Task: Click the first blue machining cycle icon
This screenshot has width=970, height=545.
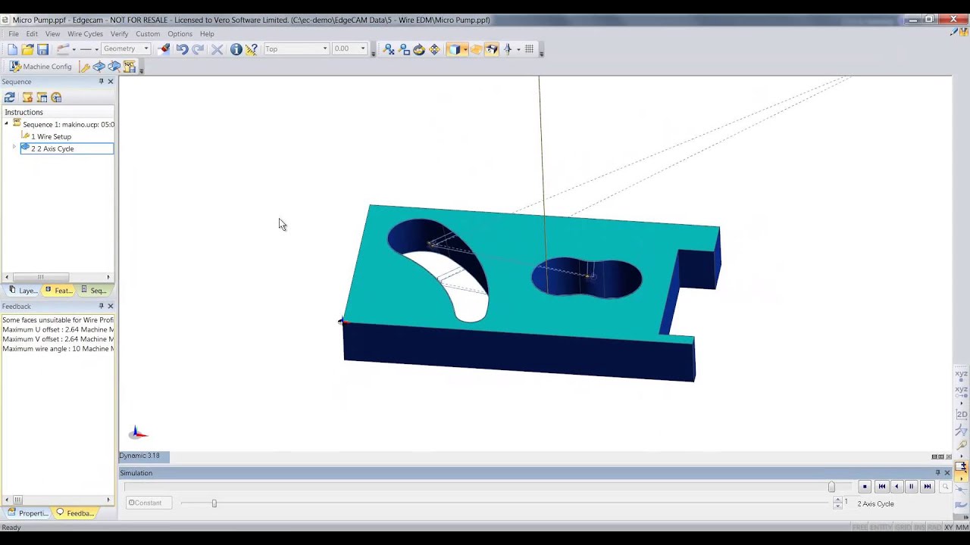Action: (x=99, y=67)
